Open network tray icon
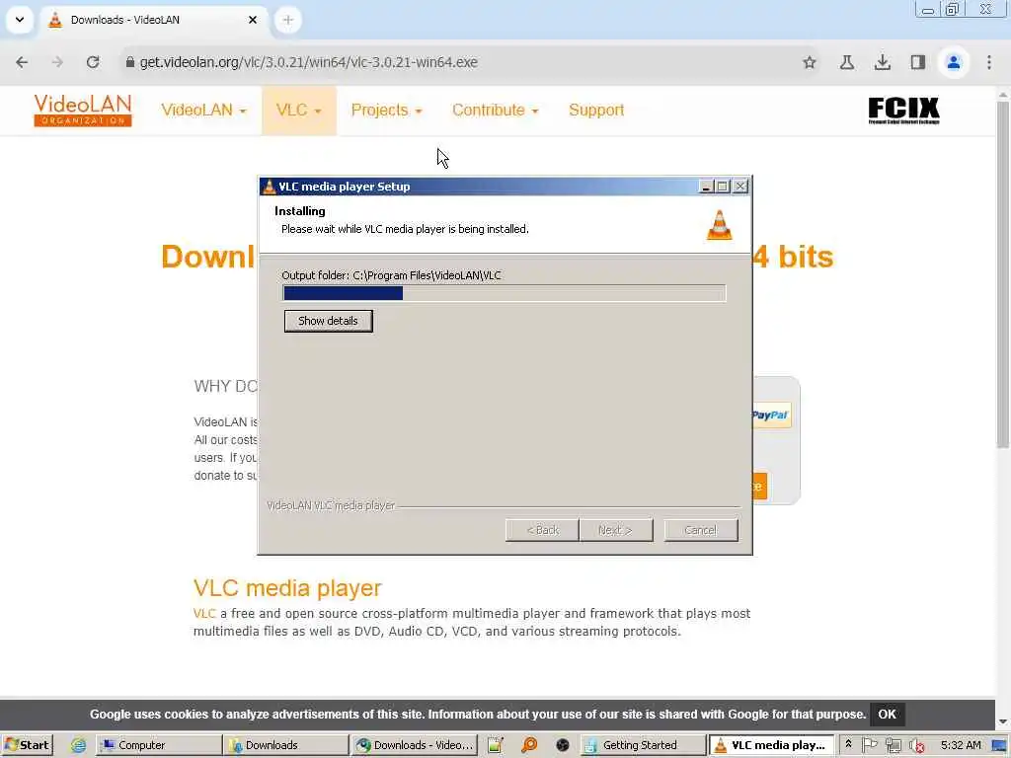 pyautogui.click(x=893, y=745)
